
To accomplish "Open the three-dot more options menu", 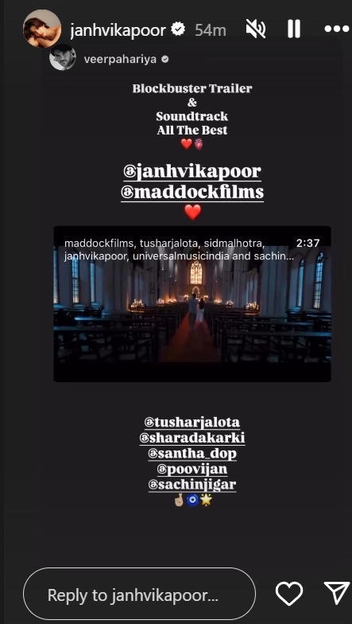I will pyautogui.click(x=336, y=29).
